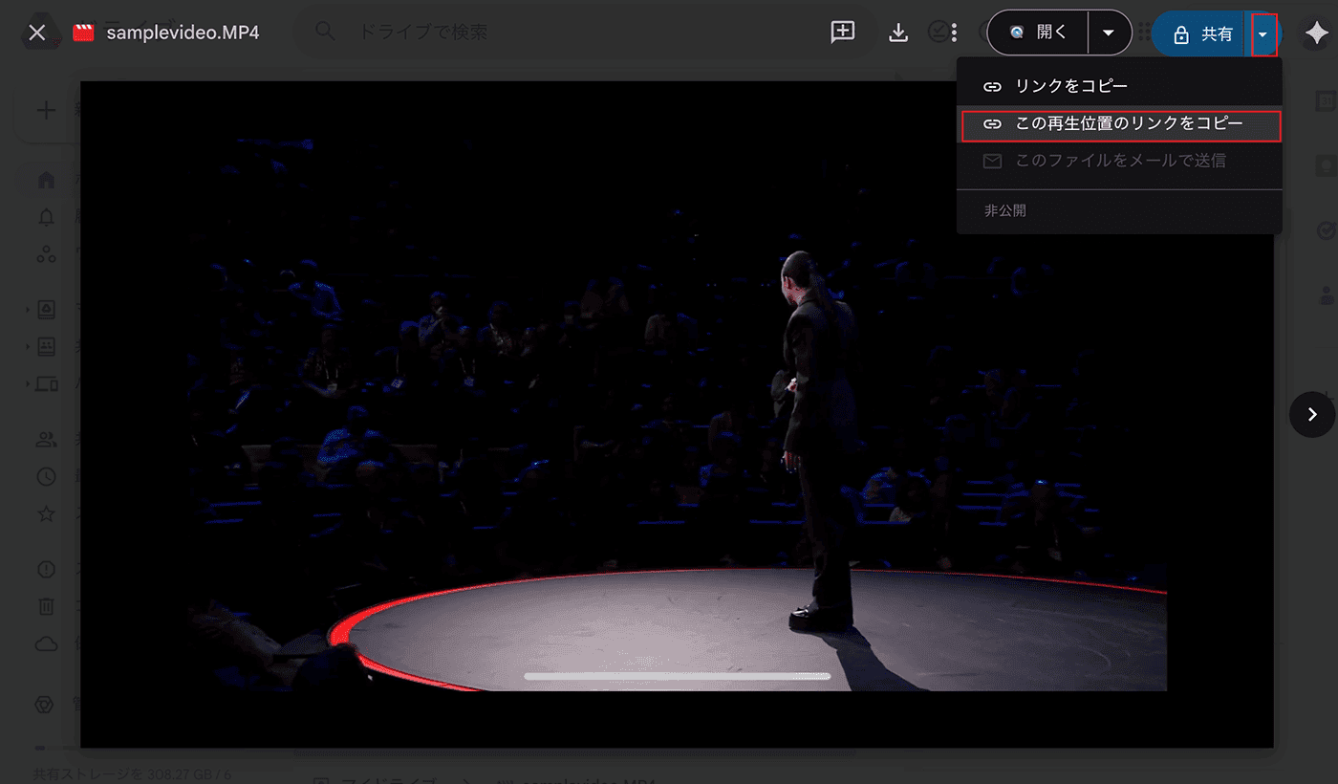Open the trash bin sidebar icon
The width and height of the screenshot is (1338, 784).
coord(46,606)
